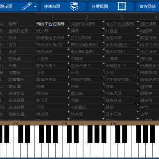
Task: Click the plus icon in the 摇滚风琴 cell
Action: (x=138, y=35)
